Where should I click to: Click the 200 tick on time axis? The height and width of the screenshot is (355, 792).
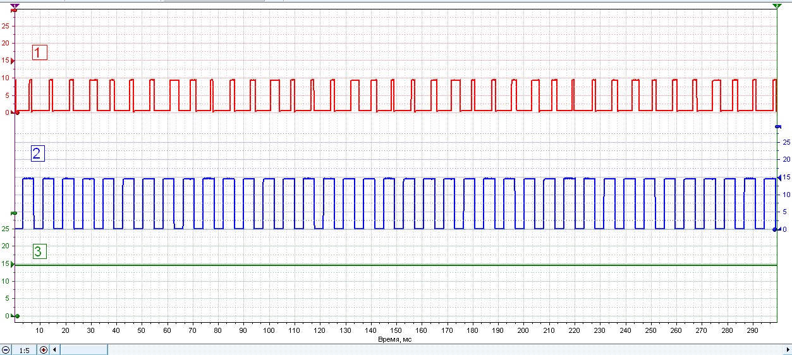click(523, 330)
